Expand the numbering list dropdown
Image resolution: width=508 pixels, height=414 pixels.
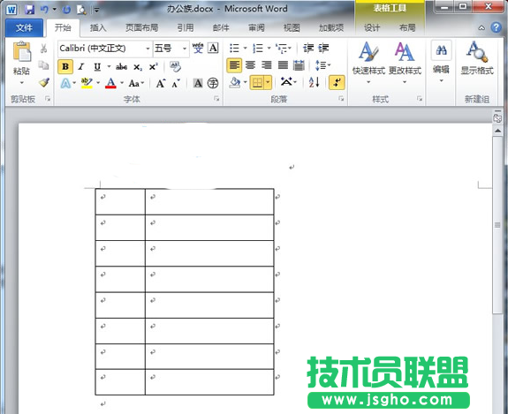269,49
